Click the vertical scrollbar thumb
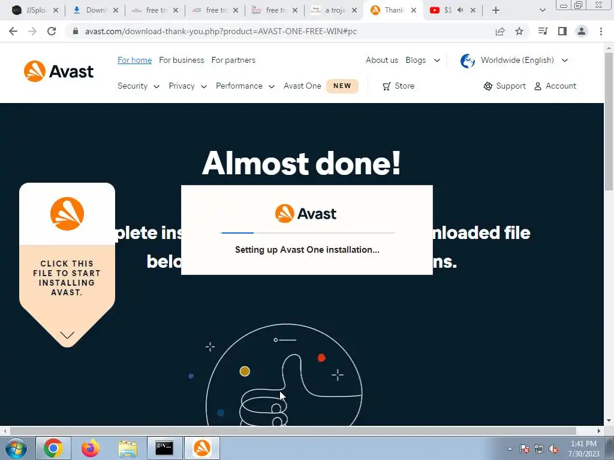614x460 pixels. pos(609,121)
